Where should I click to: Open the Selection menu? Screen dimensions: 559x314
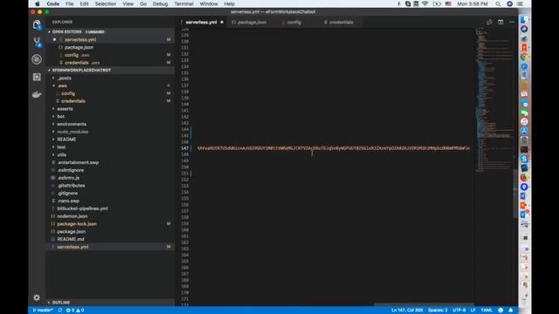106,3
